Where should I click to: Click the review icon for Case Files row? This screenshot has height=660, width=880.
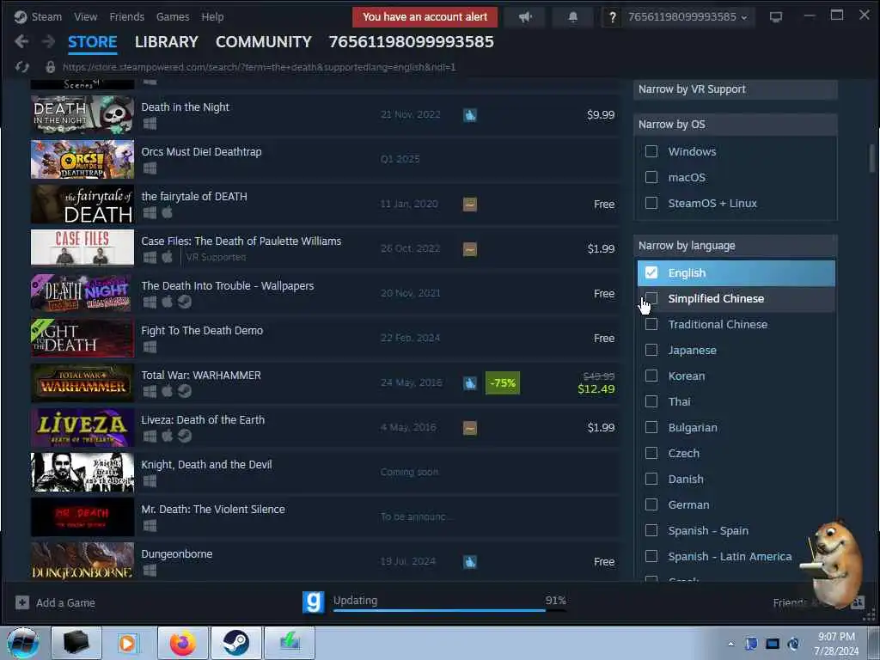pos(470,248)
